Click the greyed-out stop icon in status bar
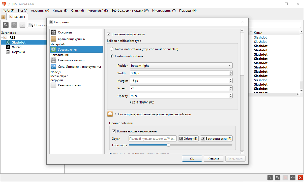 click(285, 177)
